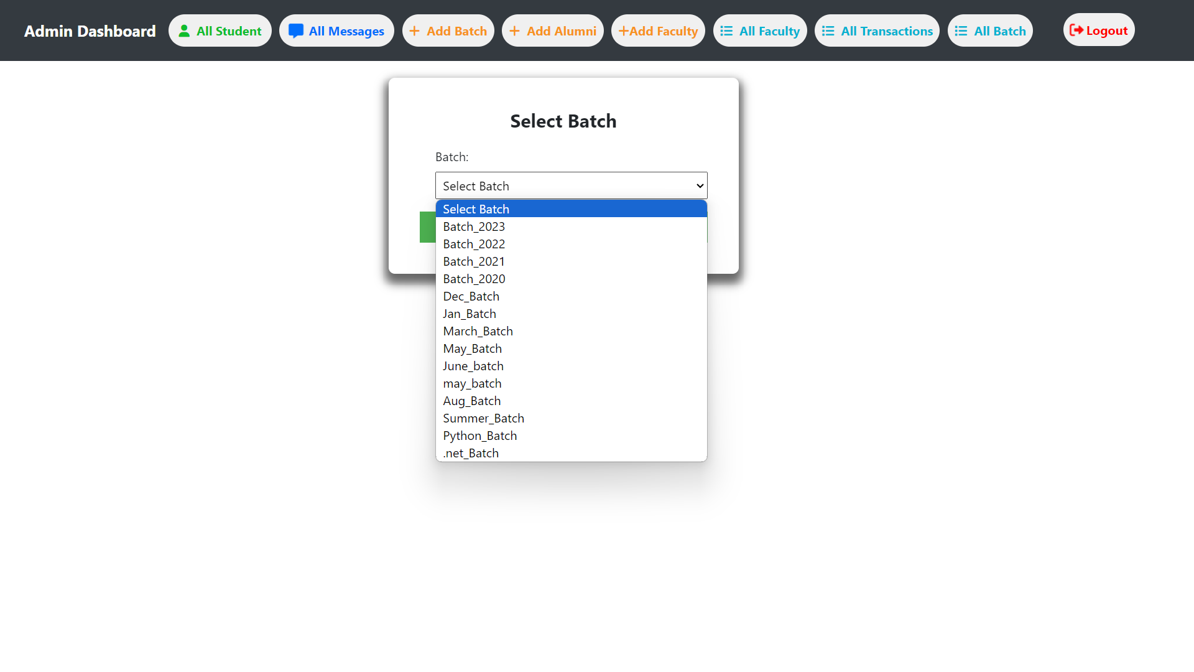Open the Select Batch dropdown
The image size is (1194, 672).
tap(570, 185)
